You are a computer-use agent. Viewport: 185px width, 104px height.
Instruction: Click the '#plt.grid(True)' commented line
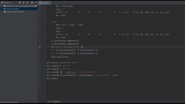[60, 56]
